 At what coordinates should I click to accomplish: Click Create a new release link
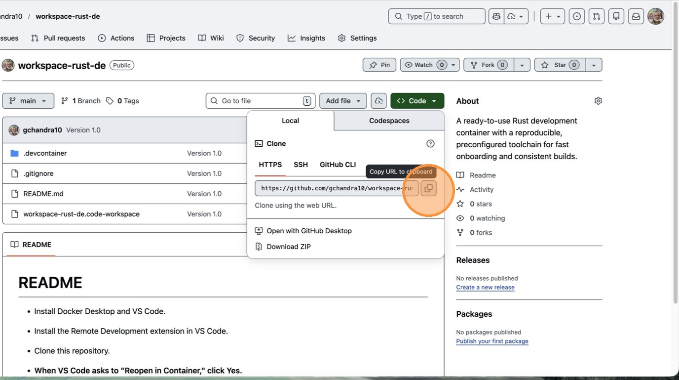coord(485,287)
